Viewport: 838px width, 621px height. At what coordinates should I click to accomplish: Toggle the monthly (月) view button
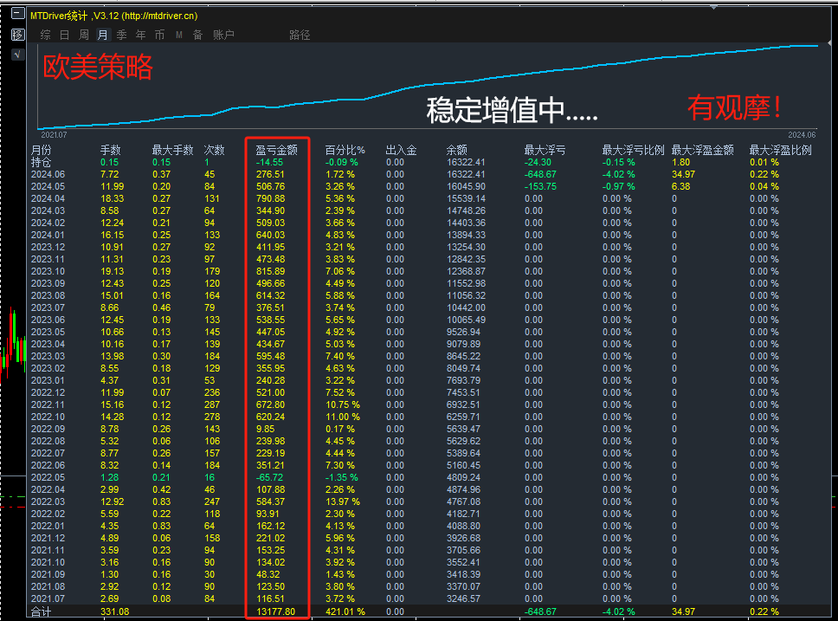tap(102, 36)
